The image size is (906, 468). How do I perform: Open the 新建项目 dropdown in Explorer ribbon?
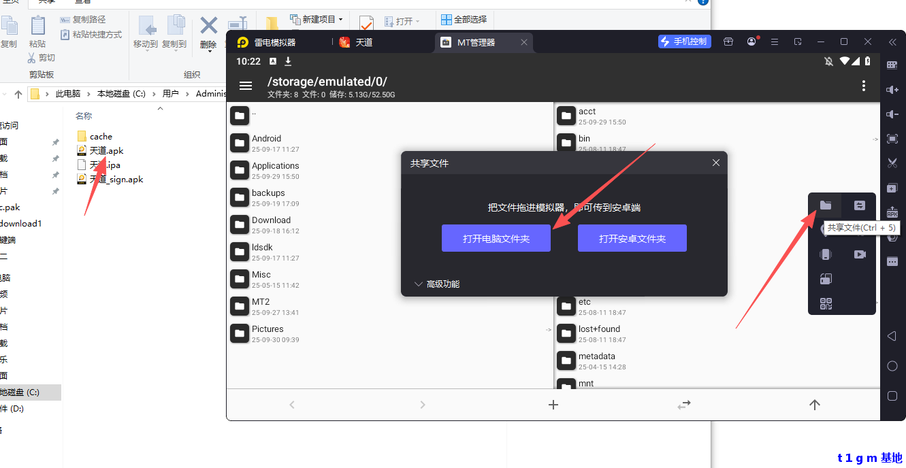coord(317,20)
